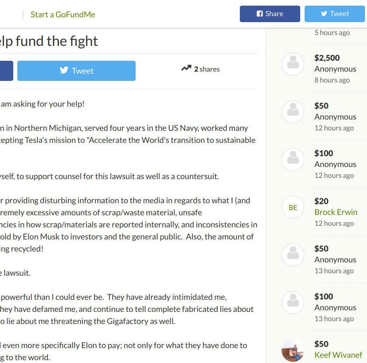Screen dimensions: 367x363
Task: Click the 2 shares counter text
Action: pos(207,69)
